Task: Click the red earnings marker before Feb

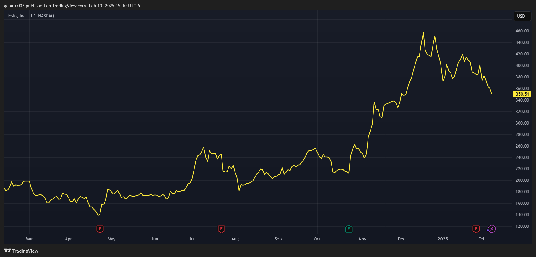Action: 476,229
